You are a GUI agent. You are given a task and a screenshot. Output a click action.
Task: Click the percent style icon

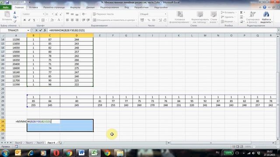click(x=149, y=20)
